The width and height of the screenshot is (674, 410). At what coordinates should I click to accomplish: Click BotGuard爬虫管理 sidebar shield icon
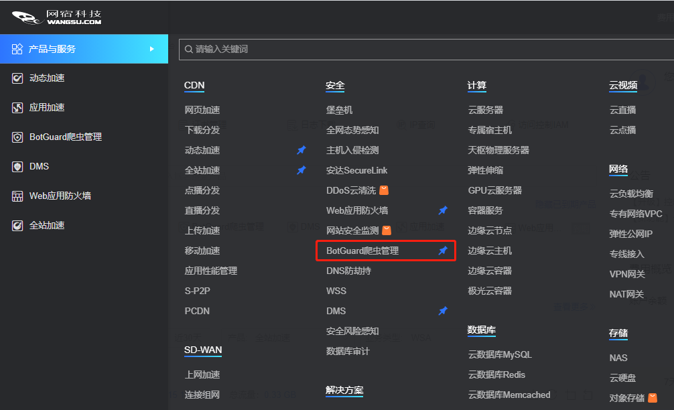click(x=17, y=137)
